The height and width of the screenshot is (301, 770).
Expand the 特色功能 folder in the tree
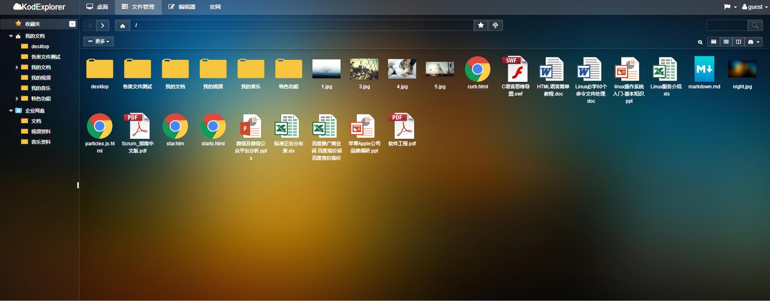coord(17,98)
